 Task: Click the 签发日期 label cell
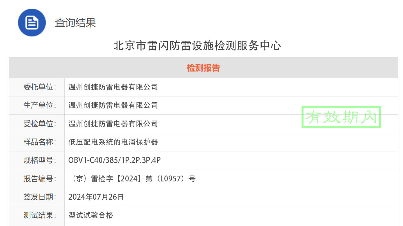(x=40, y=197)
